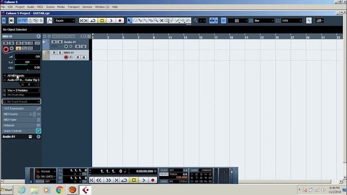
Task: Toggle record enable on MIDI 01 track
Action: (66, 57)
